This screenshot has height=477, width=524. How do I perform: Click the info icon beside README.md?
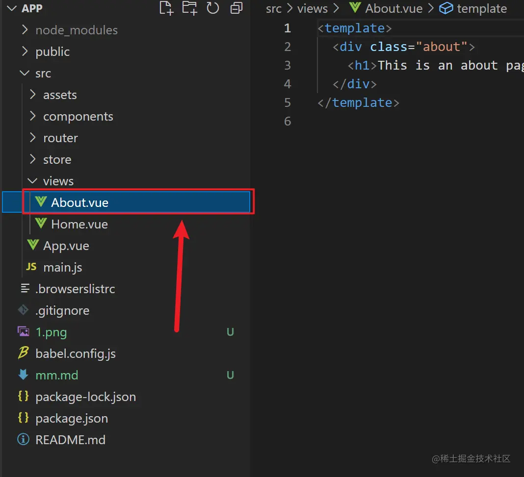coord(23,440)
